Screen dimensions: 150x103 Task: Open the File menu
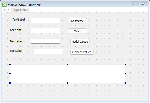coord(7,10)
